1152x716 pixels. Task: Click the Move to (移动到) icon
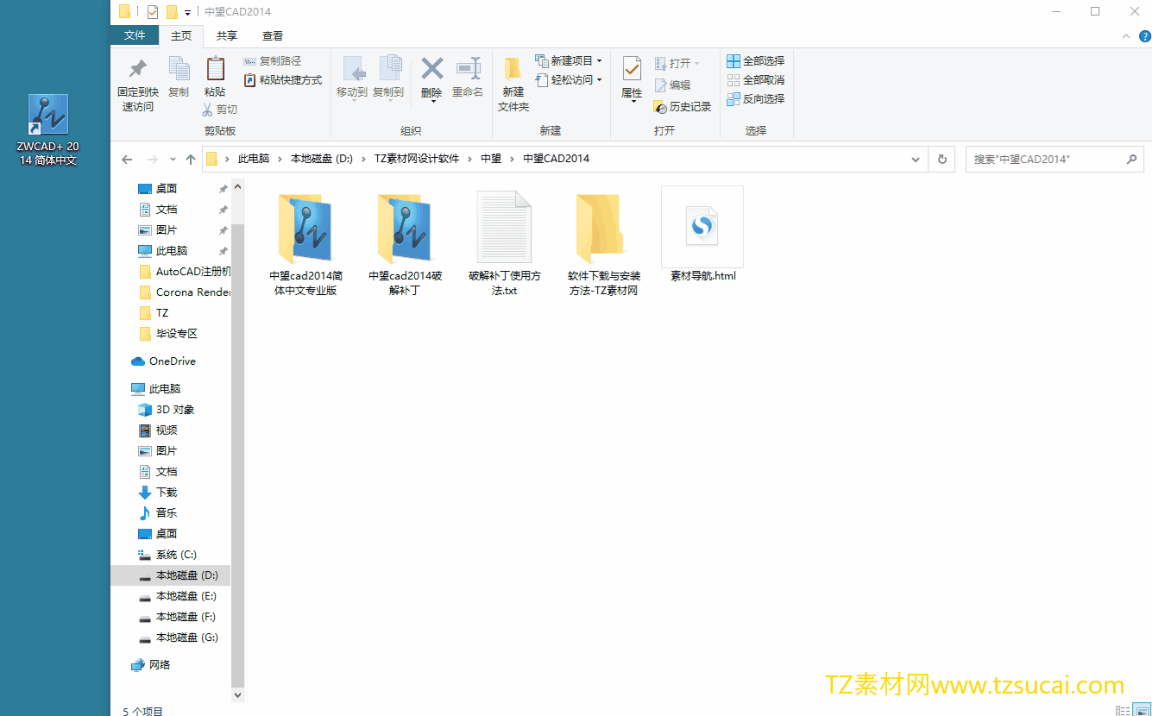point(352,69)
